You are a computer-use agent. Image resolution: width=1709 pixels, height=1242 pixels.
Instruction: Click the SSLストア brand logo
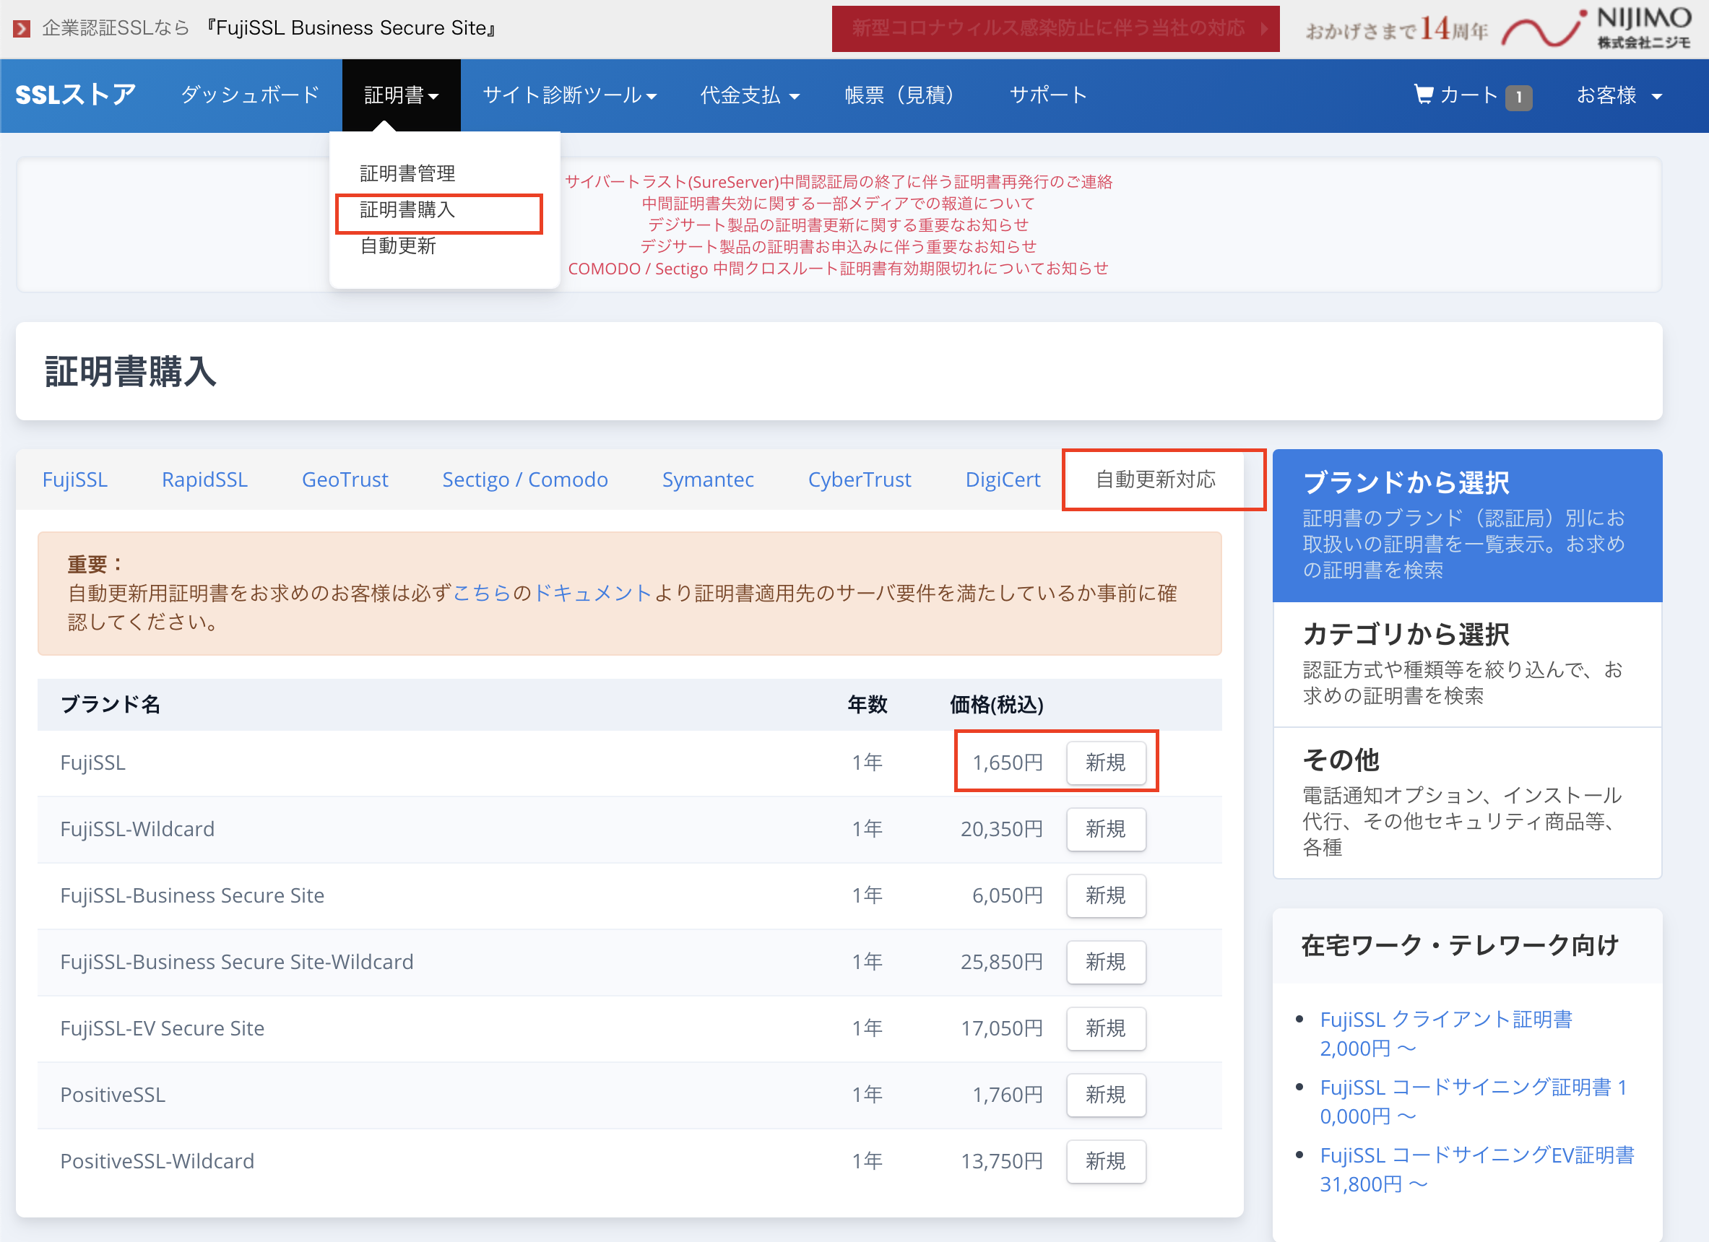click(x=75, y=95)
